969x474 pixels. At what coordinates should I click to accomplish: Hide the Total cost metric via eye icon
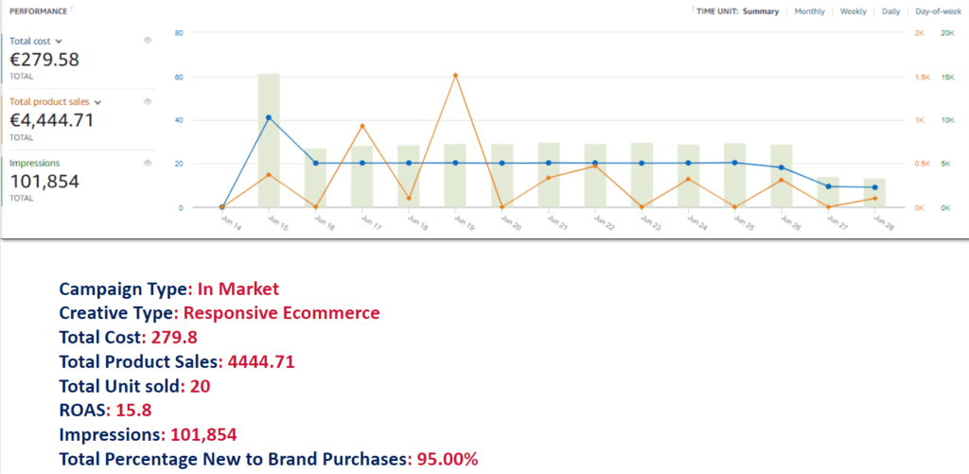point(148,41)
